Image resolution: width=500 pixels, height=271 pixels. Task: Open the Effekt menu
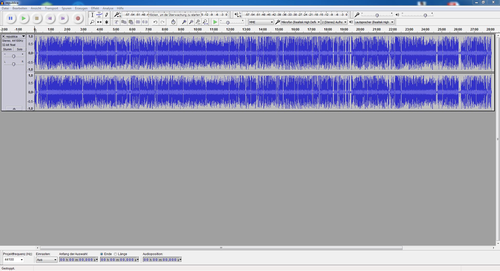pos(95,8)
